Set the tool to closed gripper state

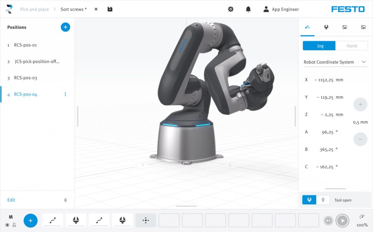pos(323,200)
